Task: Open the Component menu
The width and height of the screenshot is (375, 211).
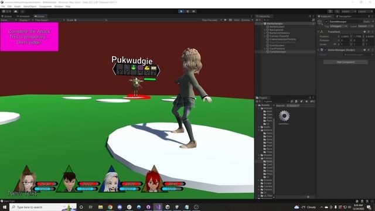Action: coord(45,6)
